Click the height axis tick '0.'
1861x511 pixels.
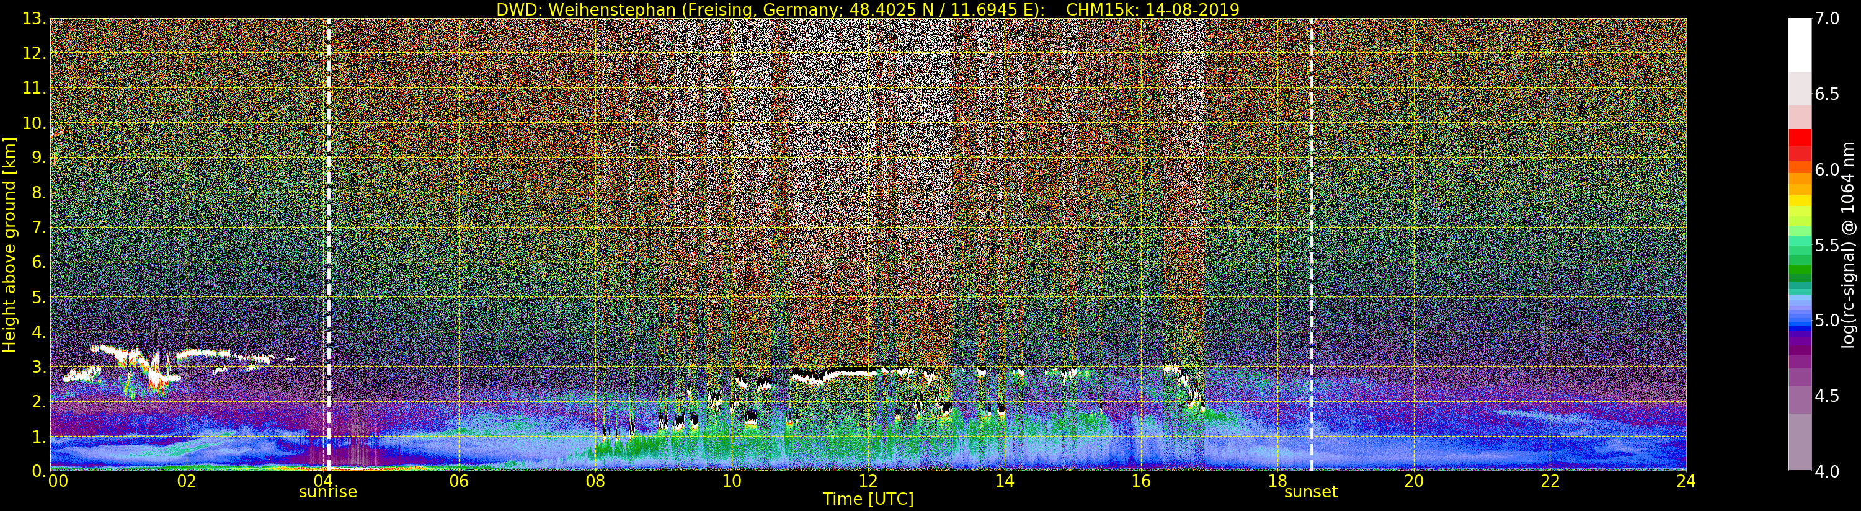38,471
